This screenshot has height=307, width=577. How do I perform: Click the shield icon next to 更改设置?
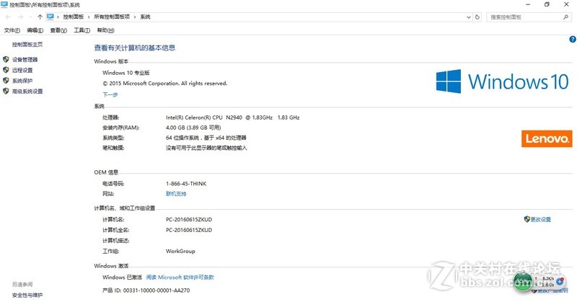[x=527, y=219]
